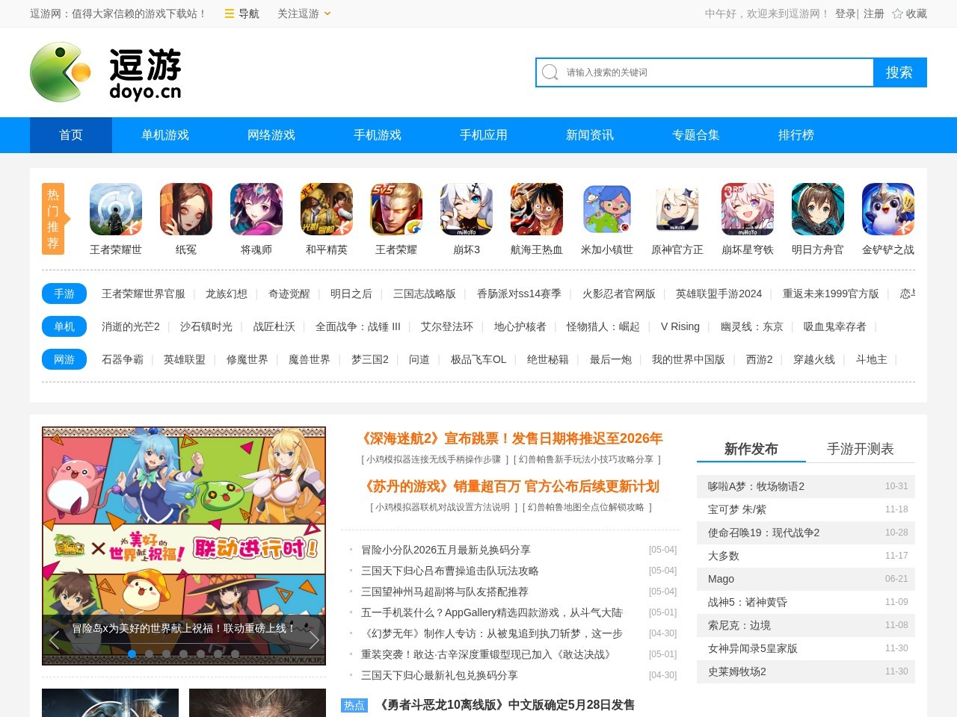The height and width of the screenshot is (717, 957).
Task: Click the 单机 category pill
Action: tap(64, 326)
